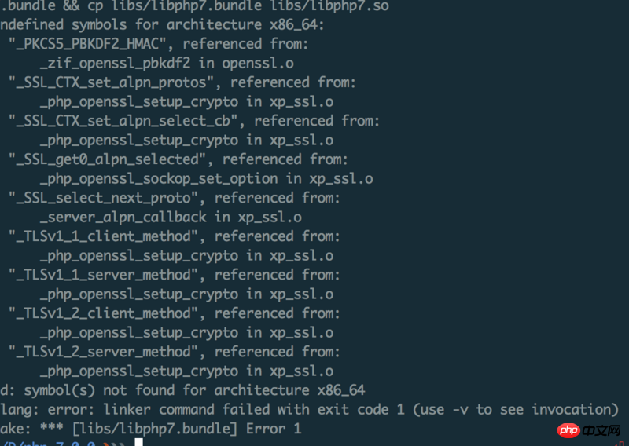Click the red php logo watermark
This screenshot has height=446, width=629.
coord(568,431)
